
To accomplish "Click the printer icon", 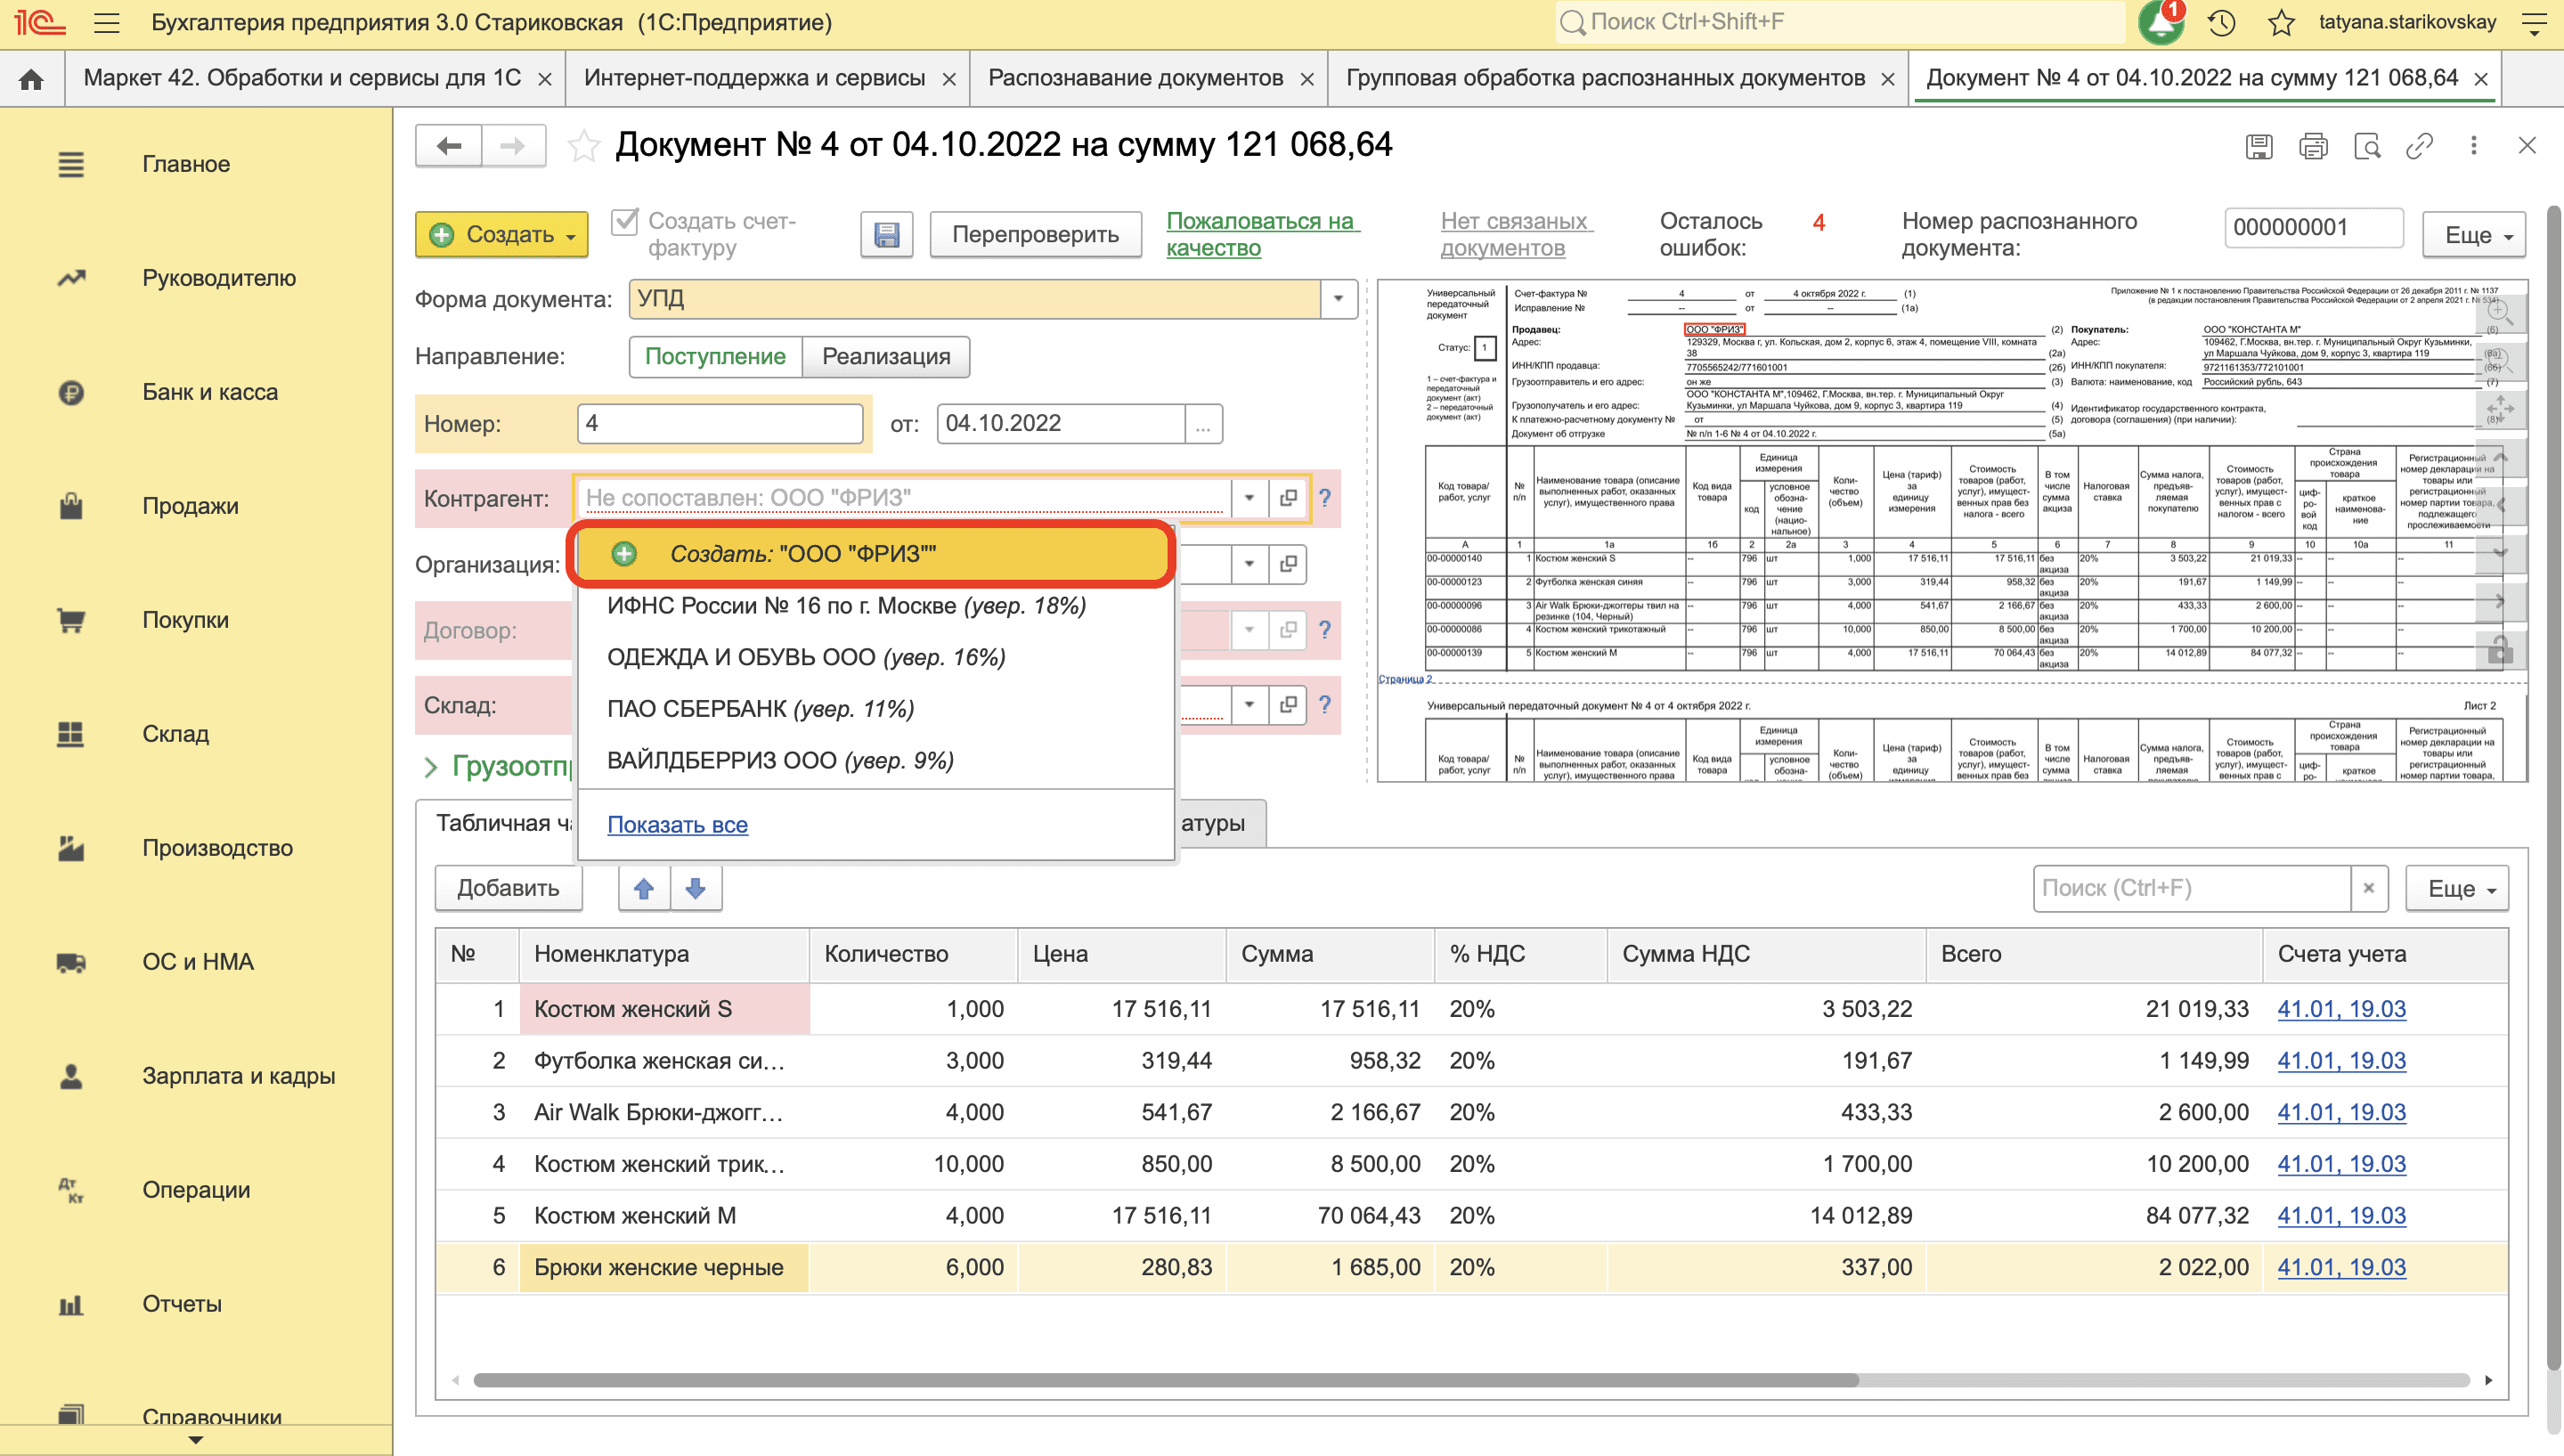I will coord(2313,146).
